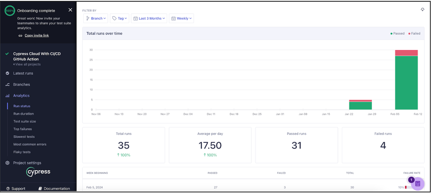Open the Tag filter dropdown
Image resolution: width=431 pixels, height=194 pixels.
click(119, 18)
